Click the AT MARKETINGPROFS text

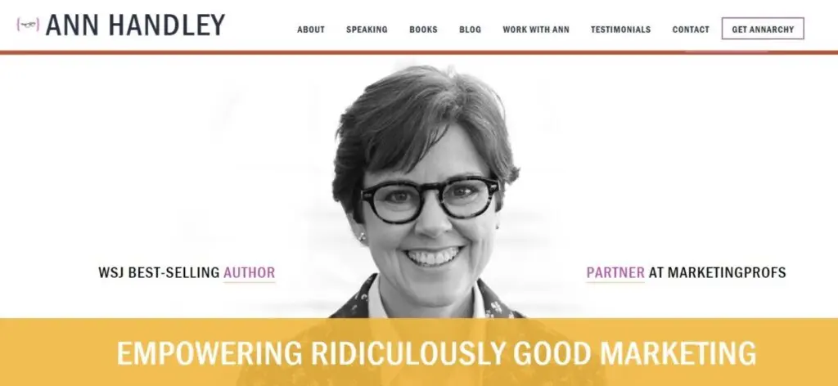tap(717, 273)
